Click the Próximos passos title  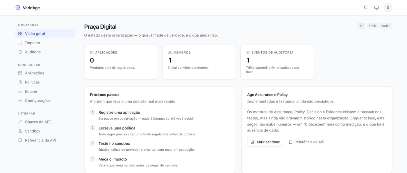pos(105,95)
